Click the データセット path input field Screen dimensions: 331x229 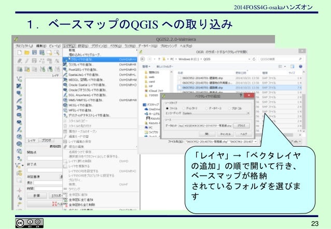tap(205, 126)
